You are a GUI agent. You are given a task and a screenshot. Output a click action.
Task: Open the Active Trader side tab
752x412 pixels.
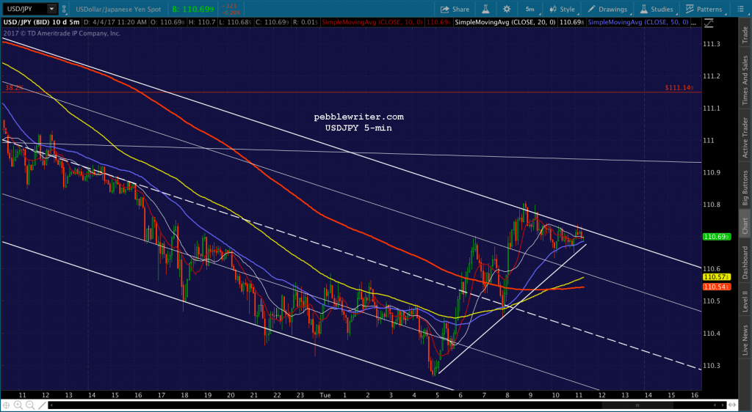745,137
